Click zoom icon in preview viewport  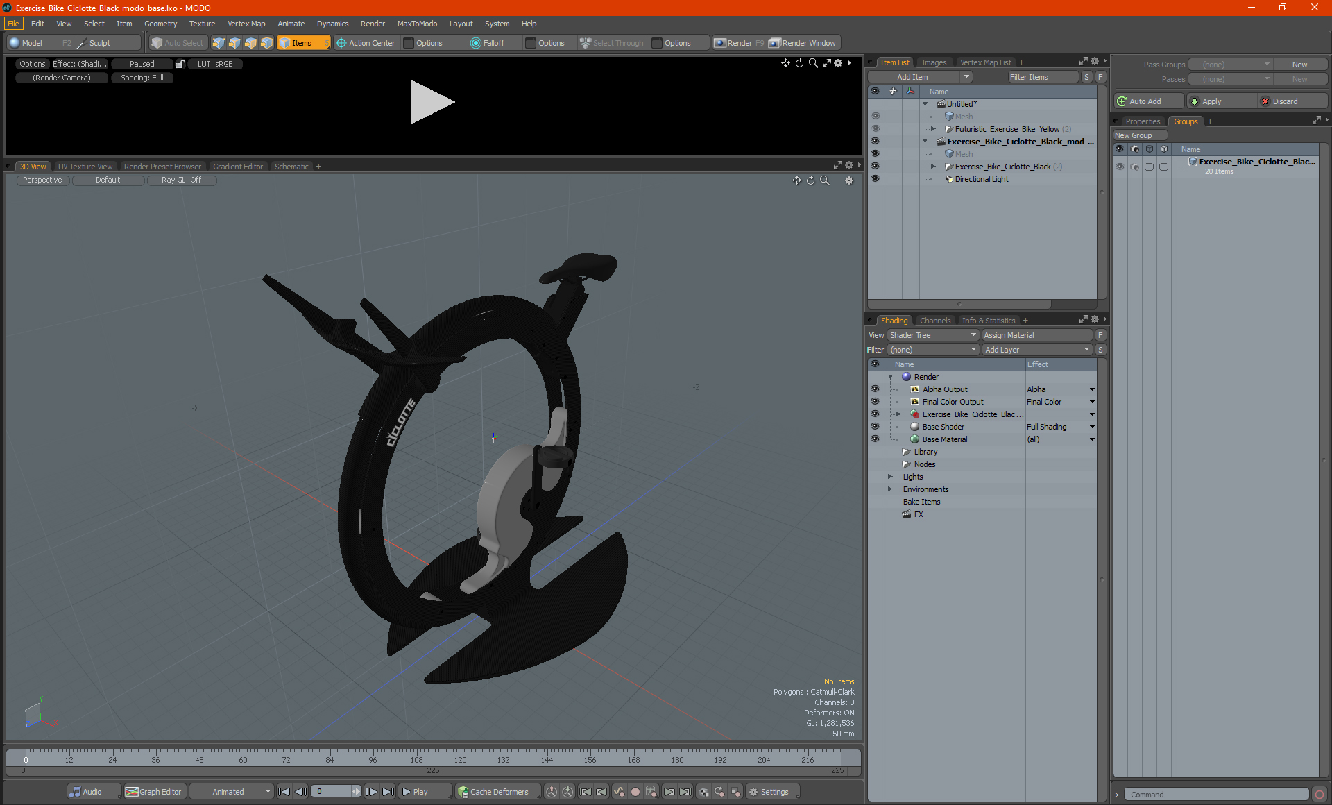pyautogui.click(x=813, y=63)
